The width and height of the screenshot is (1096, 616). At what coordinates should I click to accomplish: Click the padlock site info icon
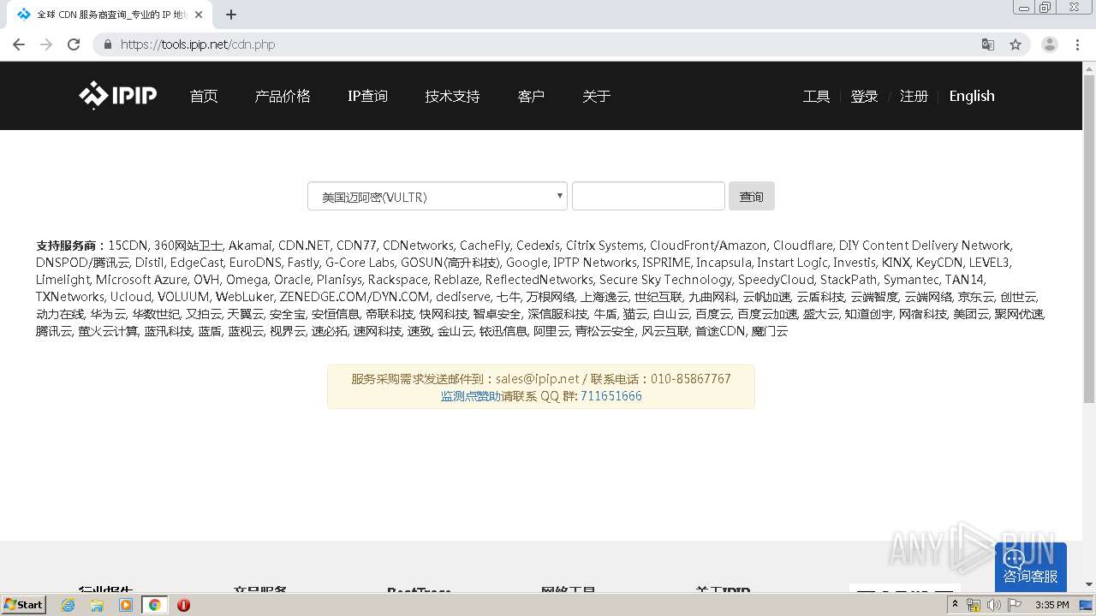[107, 44]
